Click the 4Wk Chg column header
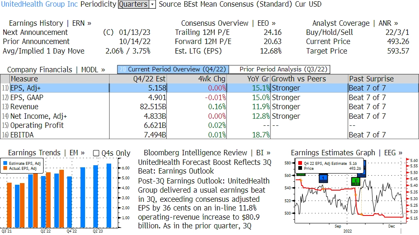Image resolution: width=419 pixels, height=235 pixels. [197, 79]
